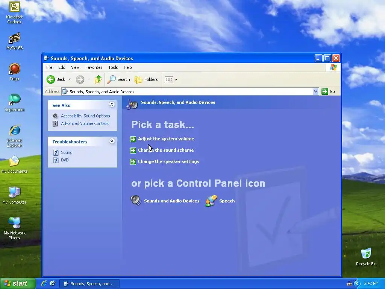Viewport: 385px width, 289px height.
Task: Open the Back button history dropdown
Action: pyautogui.click(x=70, y=79)
